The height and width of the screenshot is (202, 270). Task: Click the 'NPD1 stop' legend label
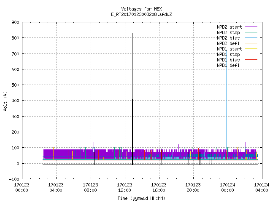(x=228, y=54)
